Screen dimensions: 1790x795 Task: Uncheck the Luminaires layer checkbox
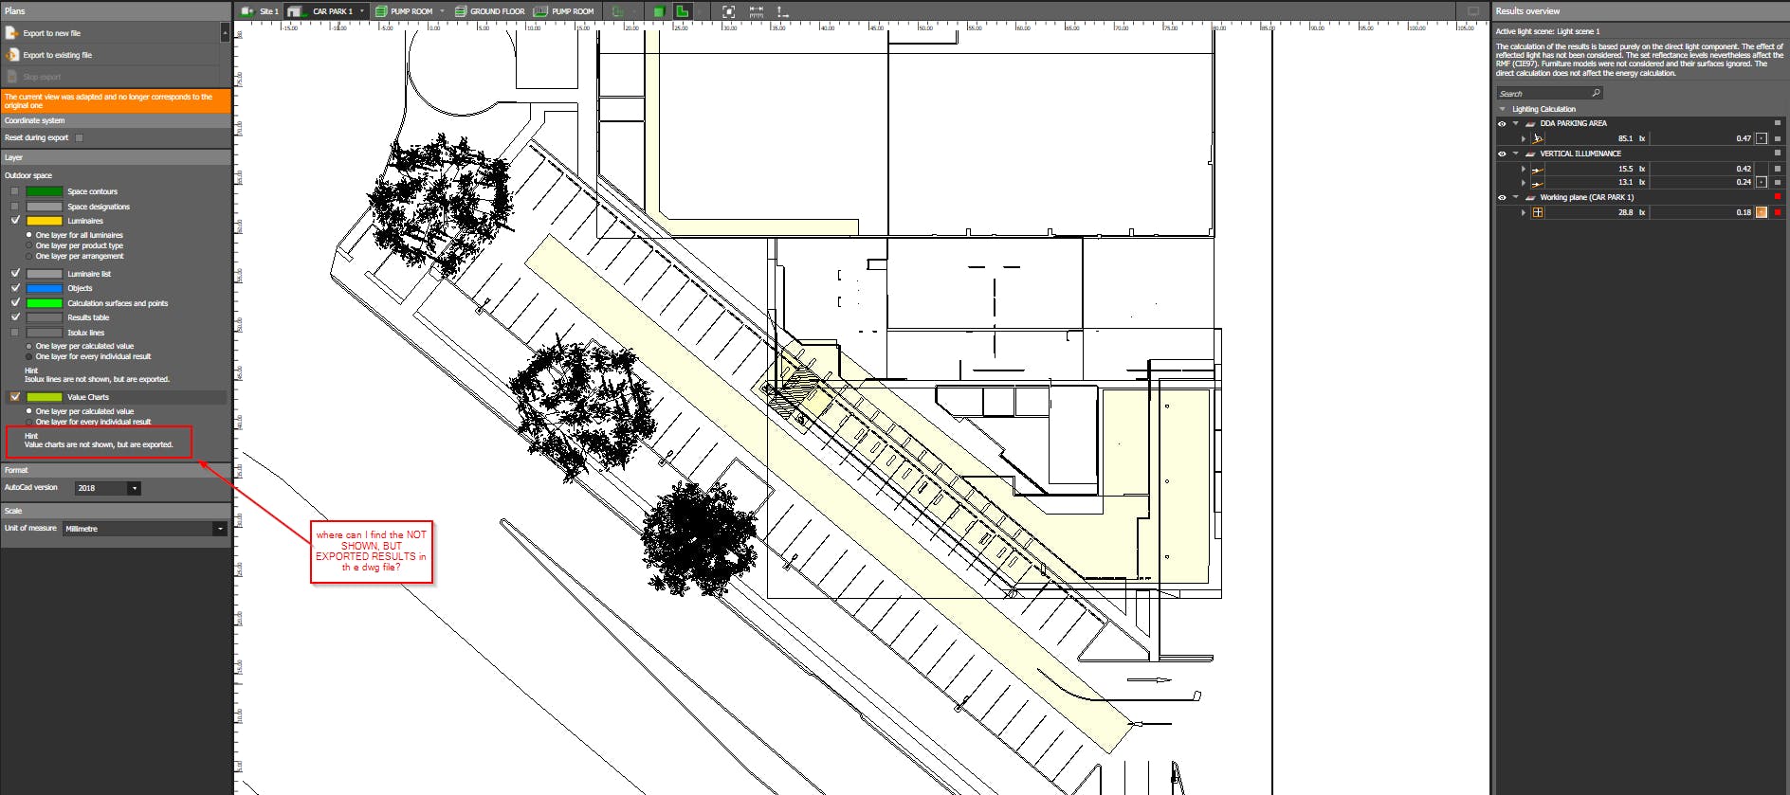pyautogui.click(x=15, y=221)
